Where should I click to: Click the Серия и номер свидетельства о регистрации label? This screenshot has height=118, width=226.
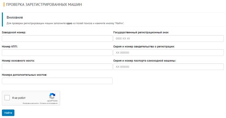click(144, 46)
